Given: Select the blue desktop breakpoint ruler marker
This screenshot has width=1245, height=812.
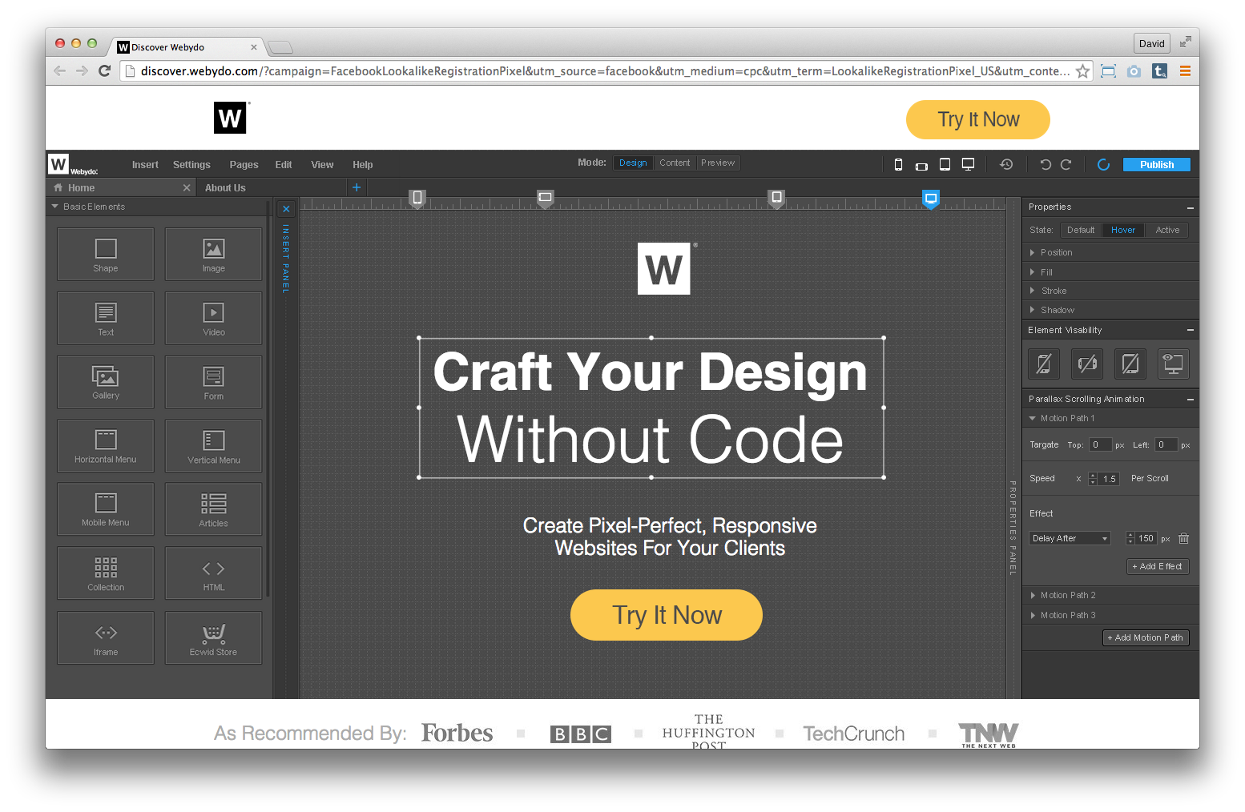Looking at the screenshot, I should [x=930, y=199].
